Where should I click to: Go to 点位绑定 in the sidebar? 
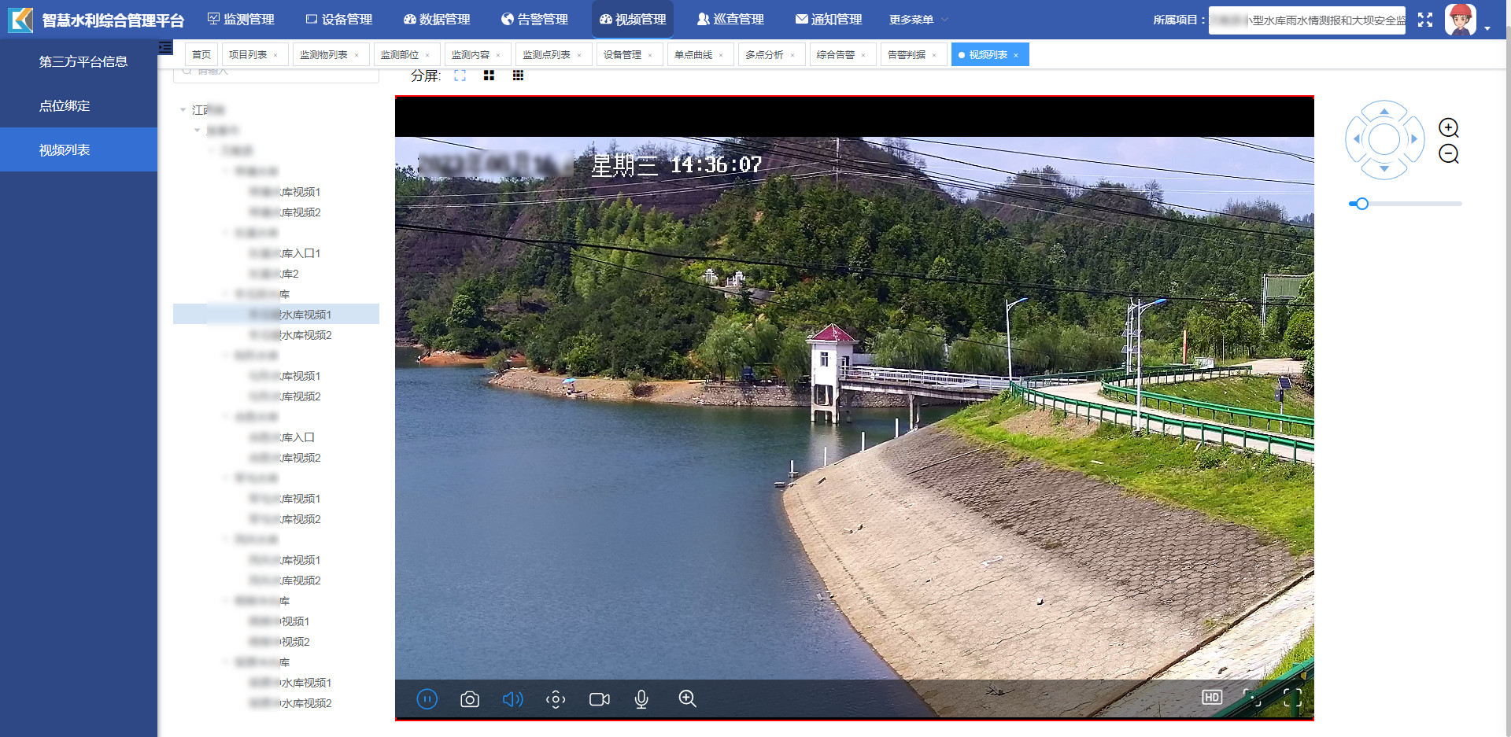coord(65,105)
